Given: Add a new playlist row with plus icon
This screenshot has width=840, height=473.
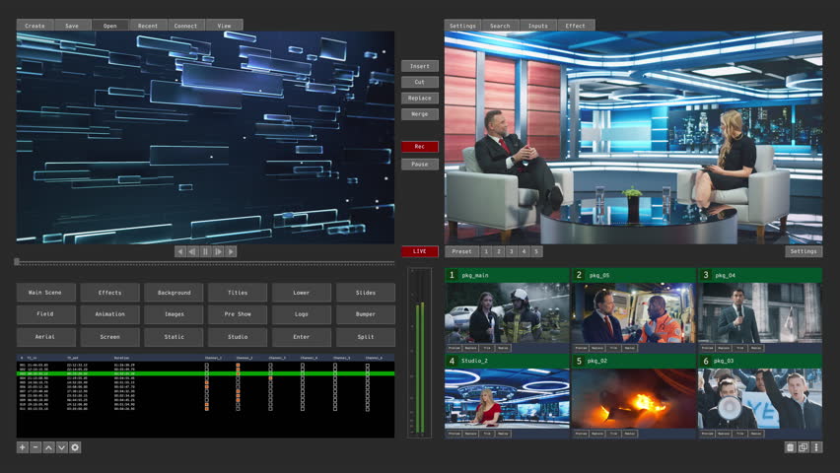Looking at the screenshot, I should pos(22,447).
